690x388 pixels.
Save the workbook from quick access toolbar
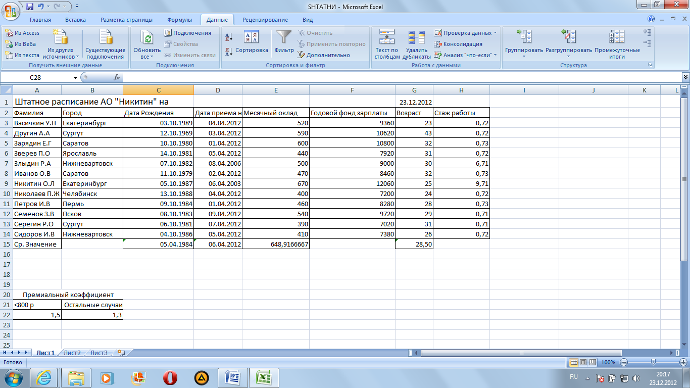tap(29, 7)
